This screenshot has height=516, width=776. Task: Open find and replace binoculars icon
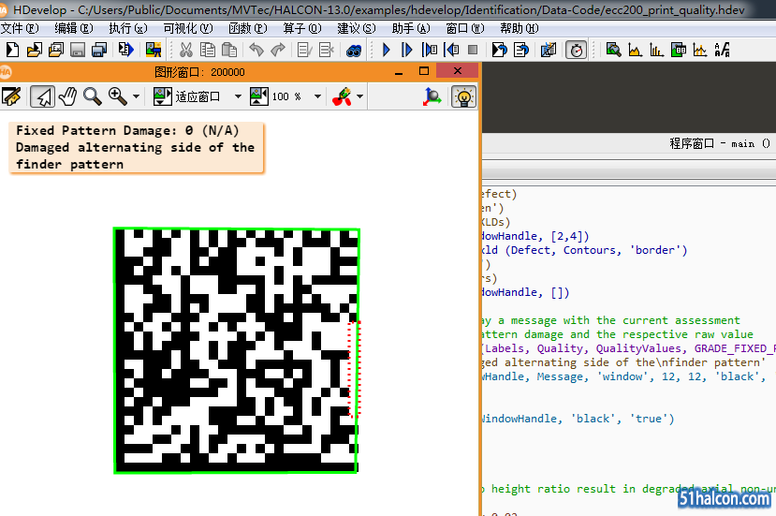click(353, 50)
